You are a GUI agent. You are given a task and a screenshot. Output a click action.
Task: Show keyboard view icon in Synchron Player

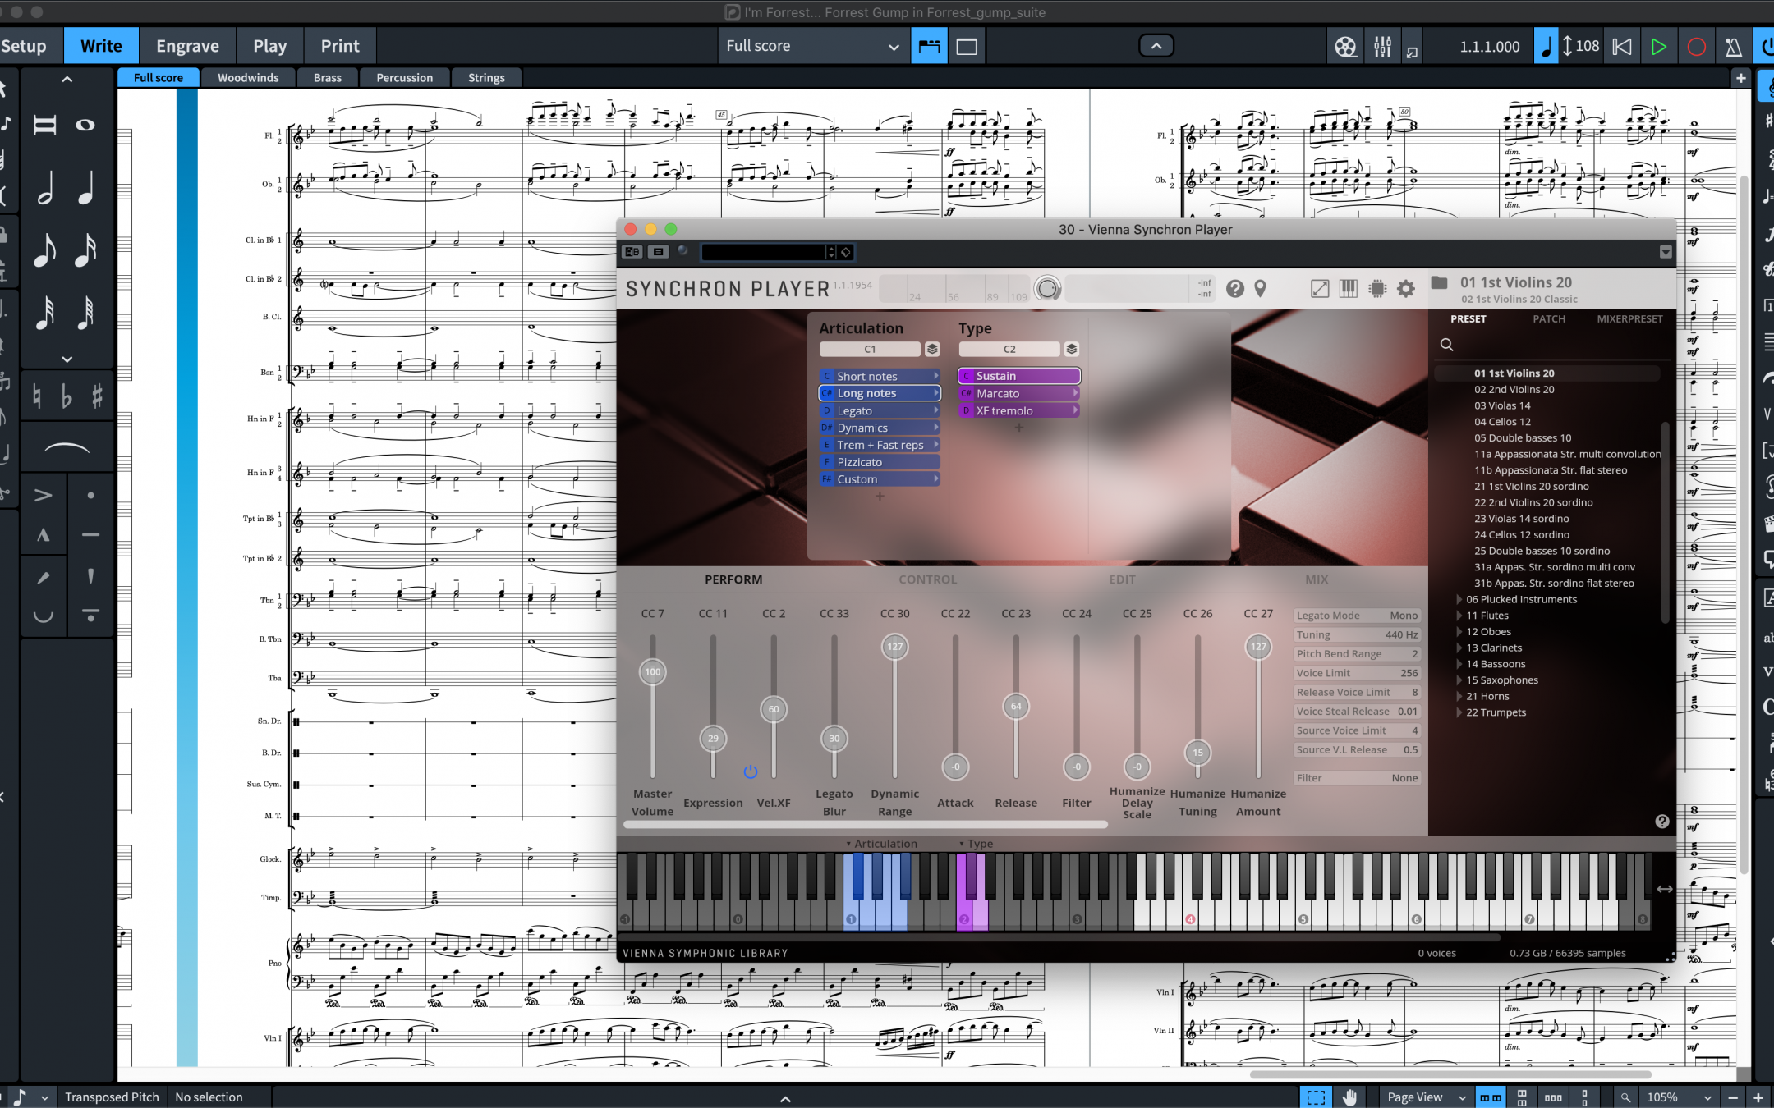point(1349,289)
